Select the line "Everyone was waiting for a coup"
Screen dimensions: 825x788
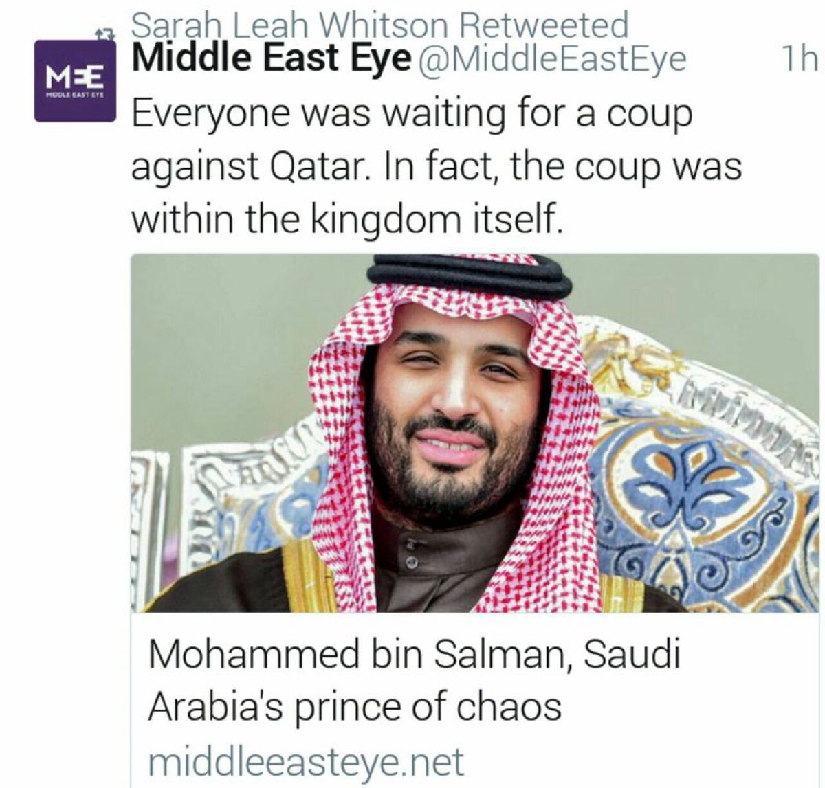[x=411, y=113]
